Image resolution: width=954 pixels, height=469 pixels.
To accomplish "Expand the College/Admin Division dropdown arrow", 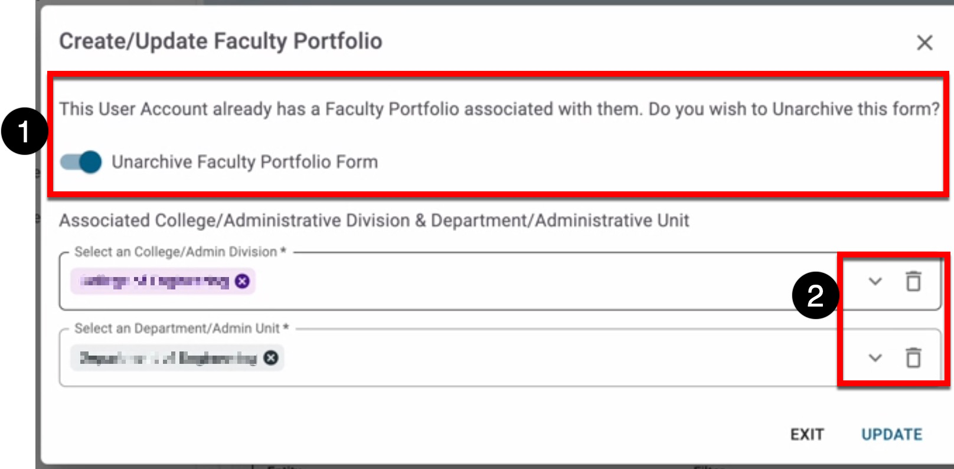I will coord(875,281).
